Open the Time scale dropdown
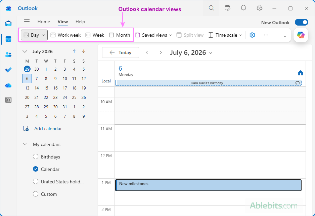315x216 pixels. (225, 35)
